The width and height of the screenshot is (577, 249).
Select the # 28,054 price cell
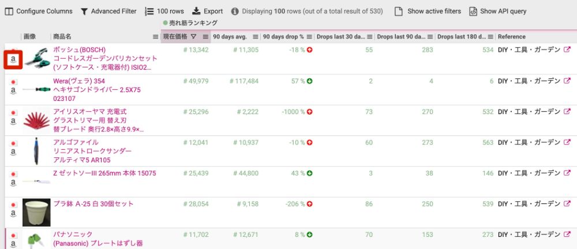pyautogui.click(x=196, y=204)
